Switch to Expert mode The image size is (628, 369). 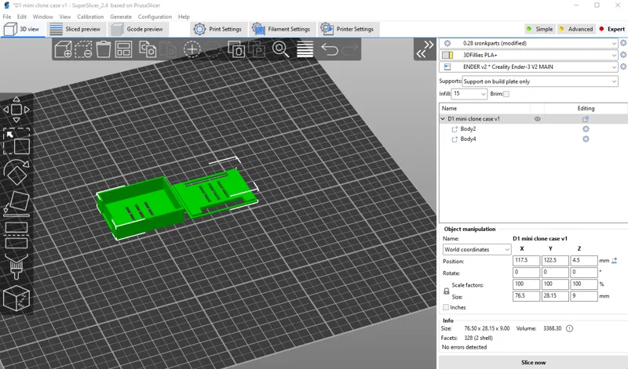(612, 29)
